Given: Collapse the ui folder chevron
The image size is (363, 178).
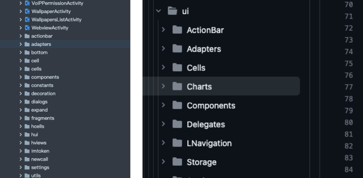Looking at the screenshot, I should click(158, 11).
